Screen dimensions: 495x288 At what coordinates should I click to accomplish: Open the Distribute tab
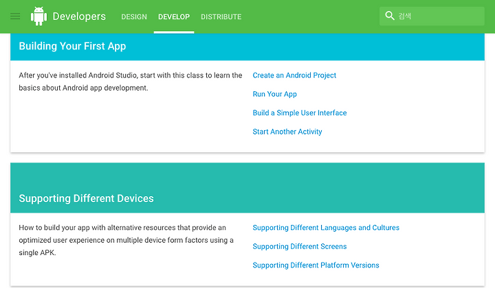pyautogui.click(x=221, y=16)
